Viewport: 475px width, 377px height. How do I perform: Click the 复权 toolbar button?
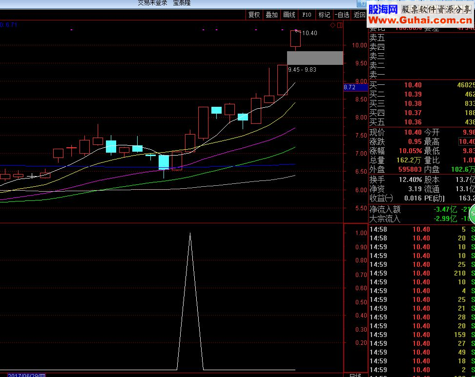click(254, 15)
